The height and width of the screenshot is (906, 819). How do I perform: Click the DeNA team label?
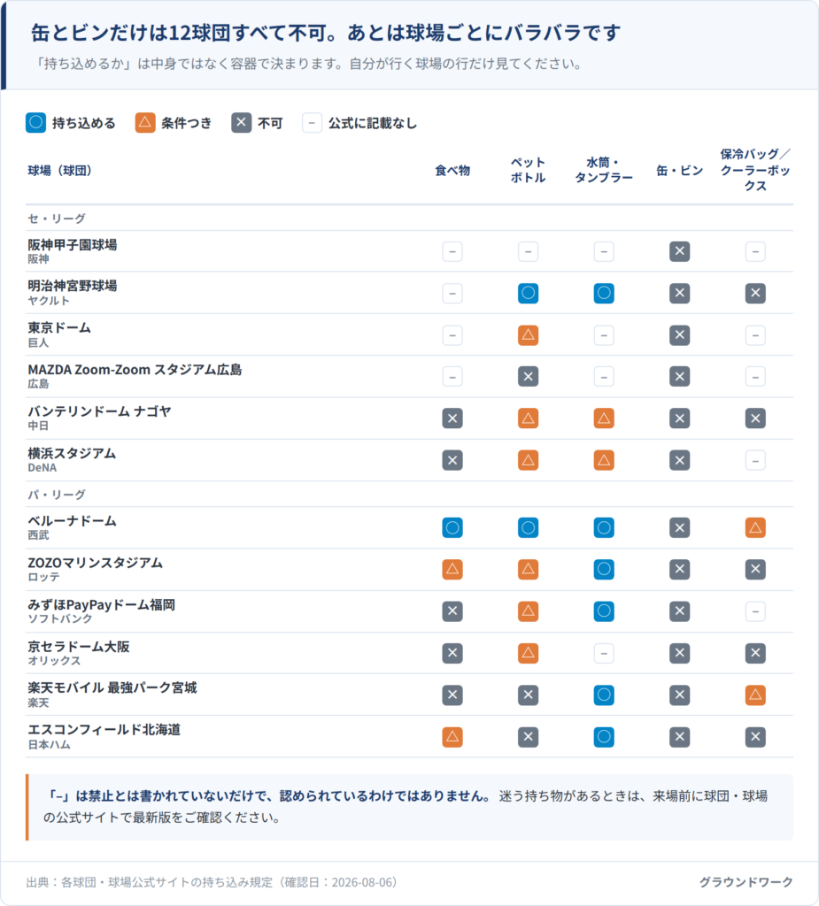coord(42,467)
